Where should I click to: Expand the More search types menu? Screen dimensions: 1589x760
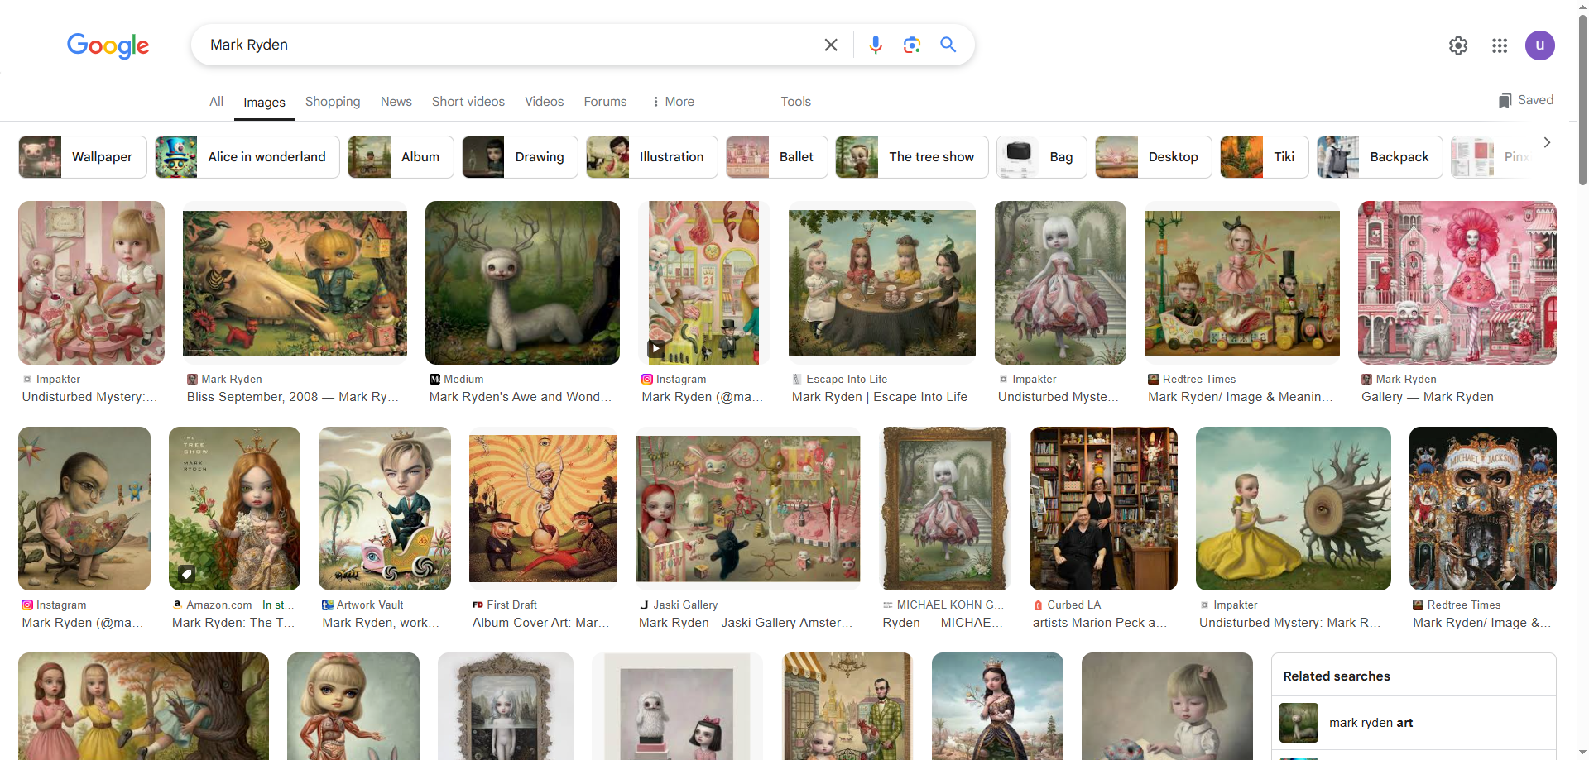(x=673, y=102)
